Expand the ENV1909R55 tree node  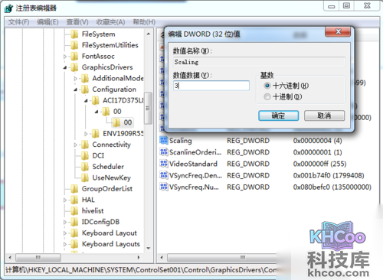(86, 134)
